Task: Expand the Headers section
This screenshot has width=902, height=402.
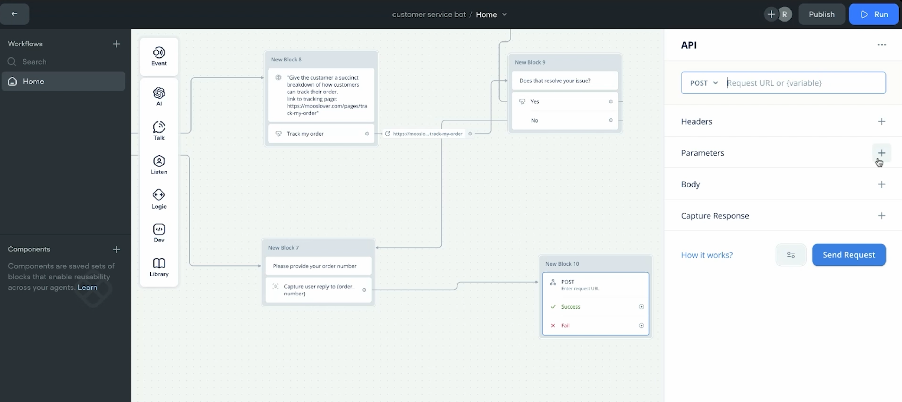Action: (x=881, y=121)
